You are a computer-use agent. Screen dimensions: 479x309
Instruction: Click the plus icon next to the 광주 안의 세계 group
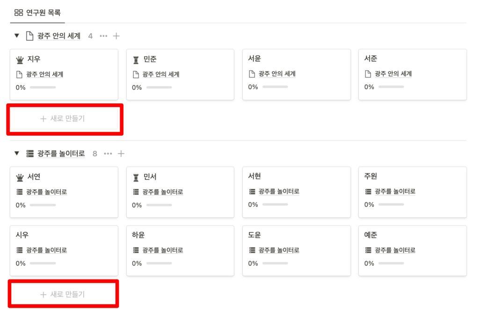tap(116, 36)
